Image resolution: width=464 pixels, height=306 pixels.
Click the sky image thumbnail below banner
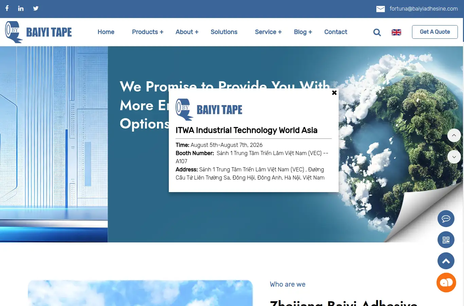coord(140,293)
